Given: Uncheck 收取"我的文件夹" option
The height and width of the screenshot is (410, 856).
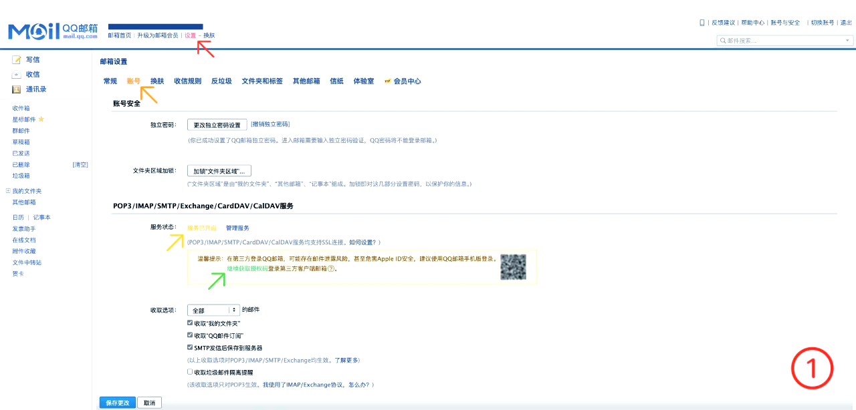Looking at the screenshot, I should (190, 322).
